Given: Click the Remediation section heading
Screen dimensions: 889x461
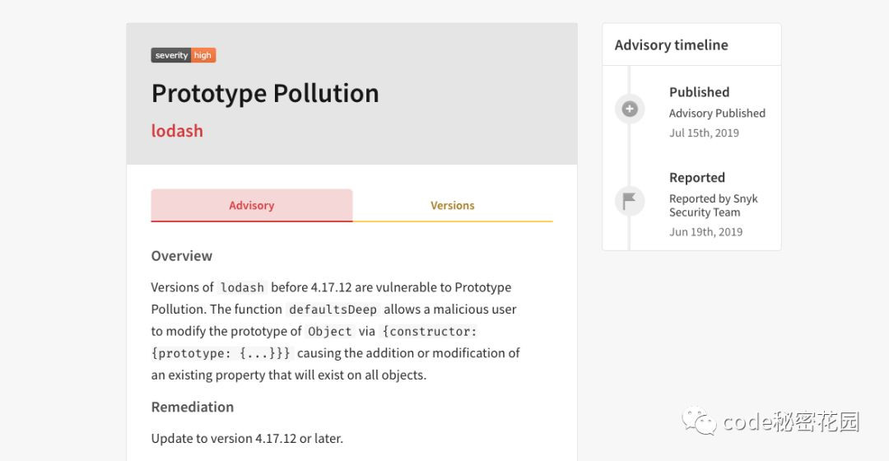Looking at the screenshot, I should point(193,407).
